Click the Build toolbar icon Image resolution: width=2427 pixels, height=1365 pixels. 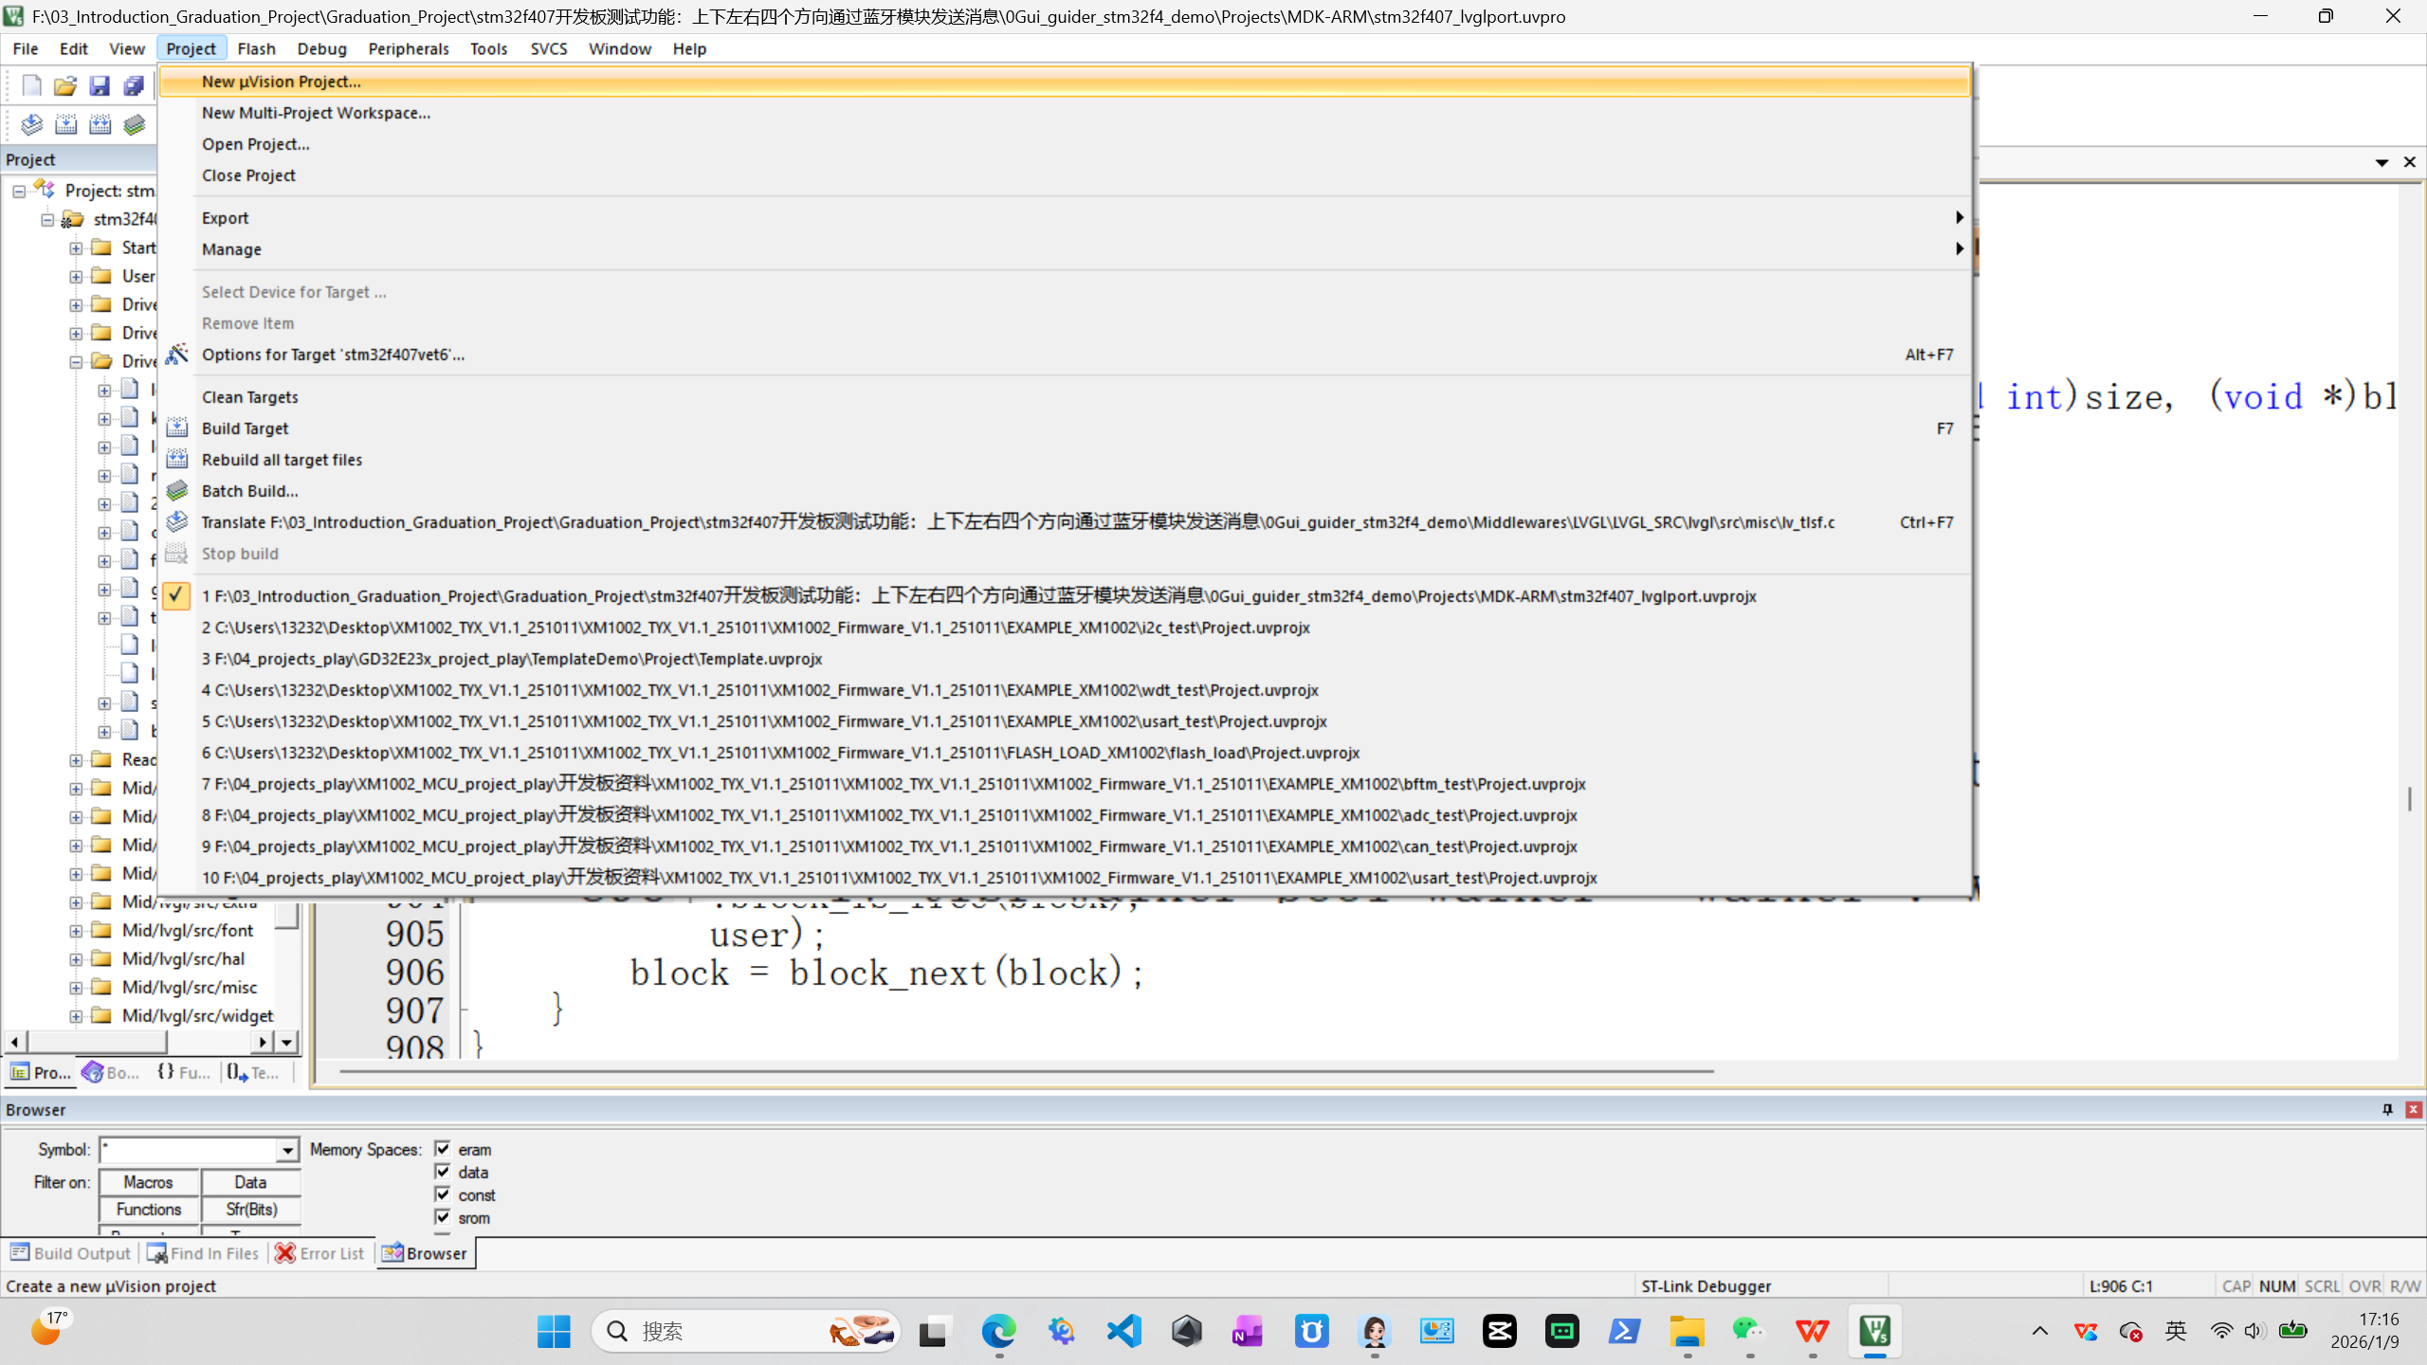pyautogui.click(x=65, y=124)
